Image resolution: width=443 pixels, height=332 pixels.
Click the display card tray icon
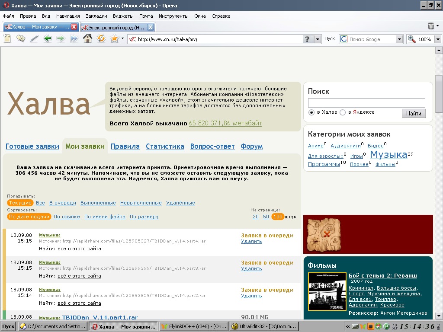click(x=356, y=327)
